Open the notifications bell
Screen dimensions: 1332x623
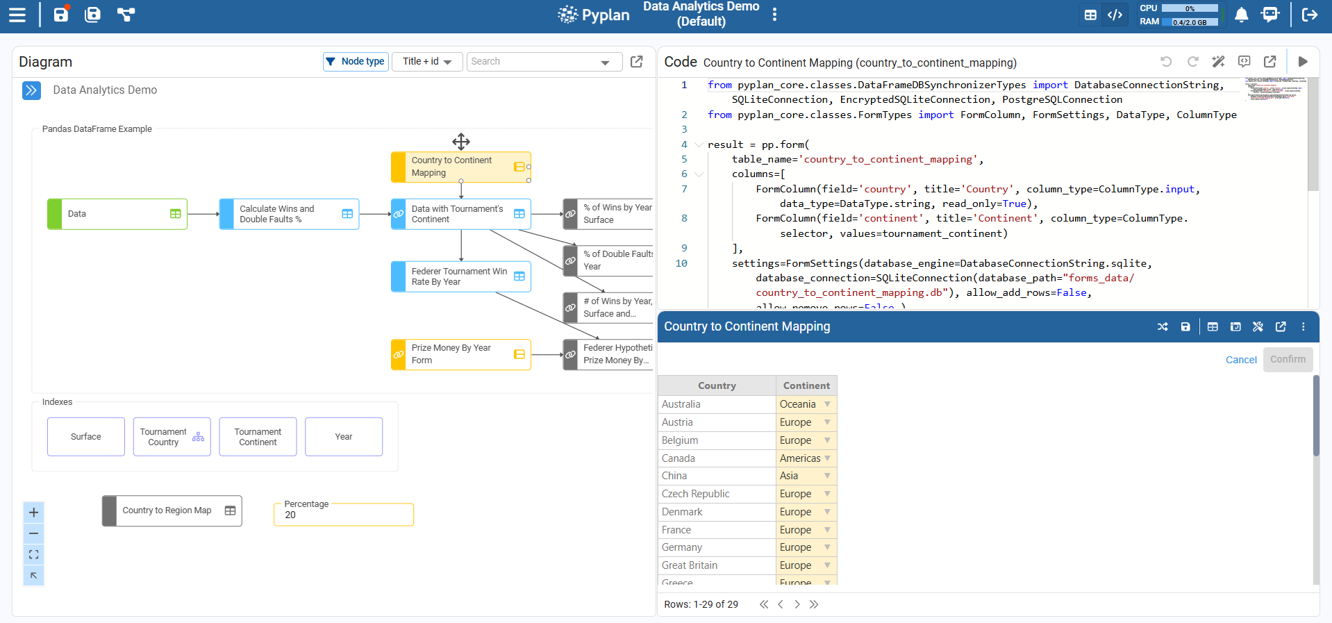[x=1241, y=15]
